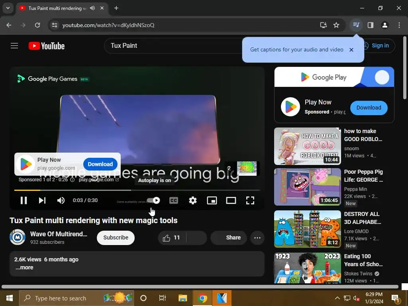Image resolution: width=408 pixels, height=306 pixels.
Task: Select the Tux Paint multi rendering tab
Action: (x=57, y=8)
